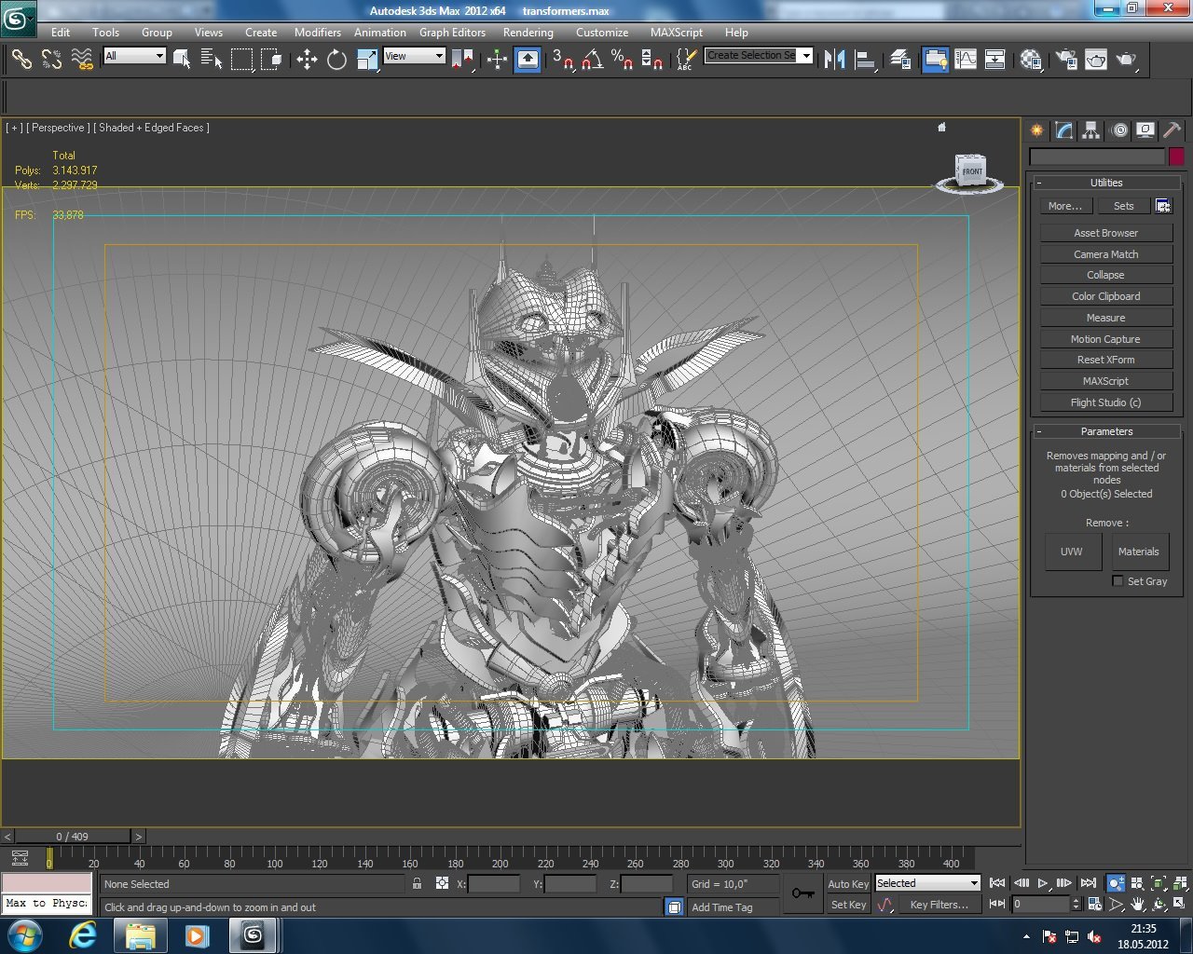Open Manage Layers dialog icon
Screen dimensions: 1193x954
coord(900,60)
